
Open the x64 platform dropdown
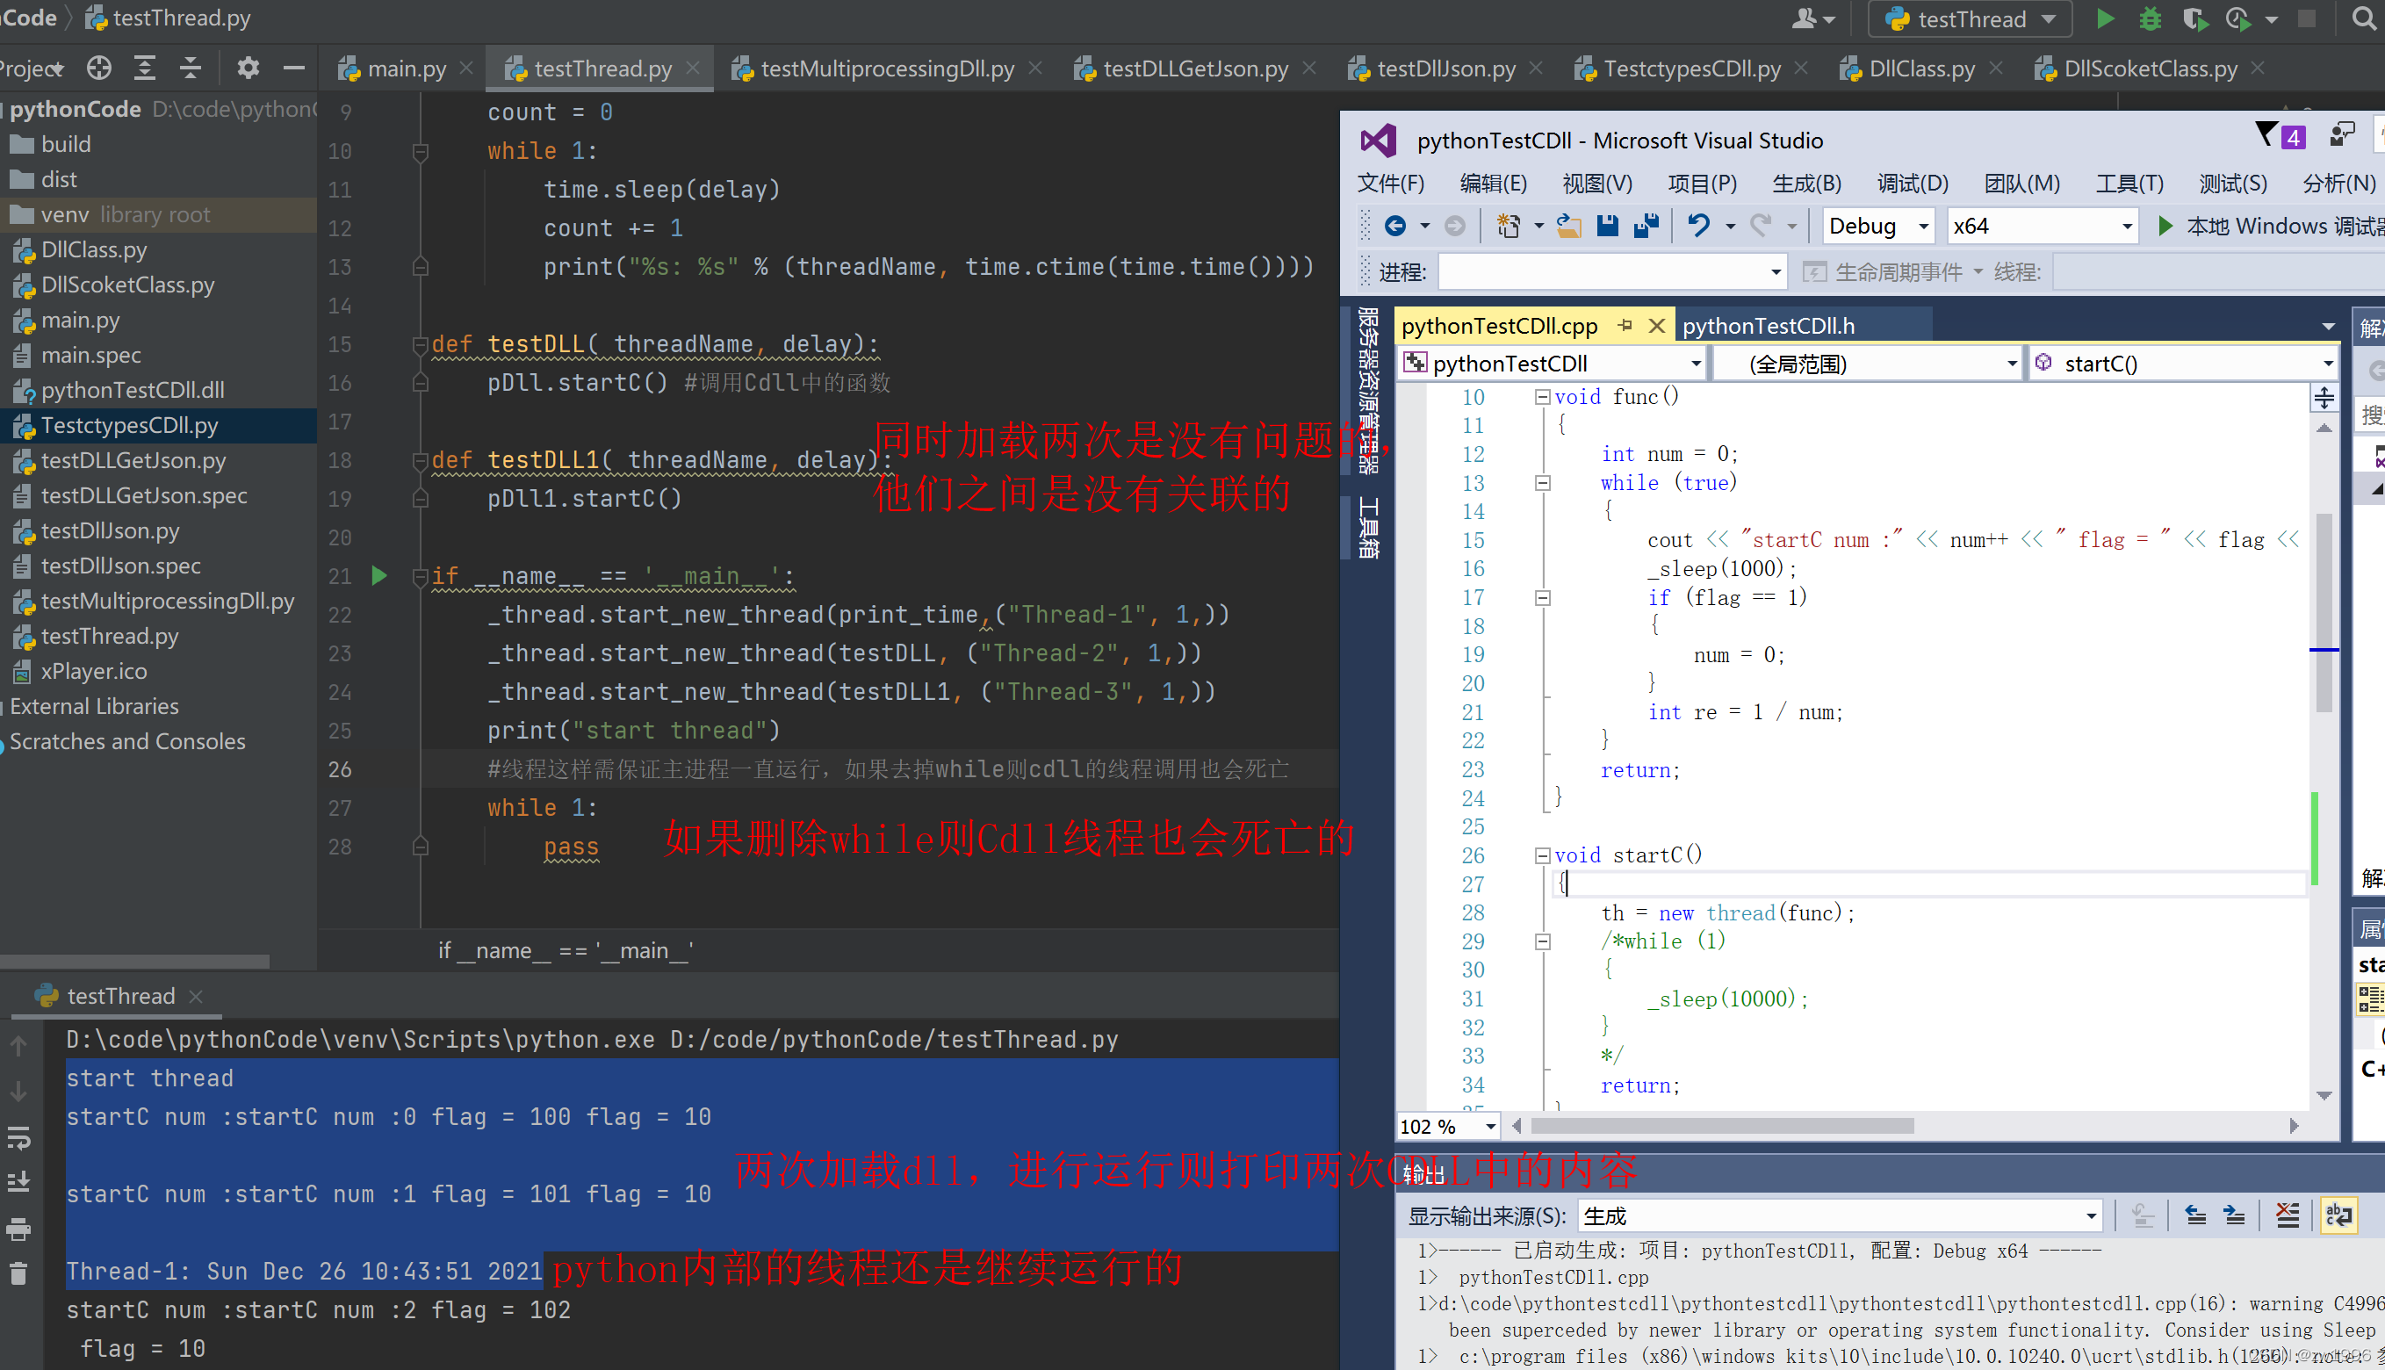[2042, 226]
